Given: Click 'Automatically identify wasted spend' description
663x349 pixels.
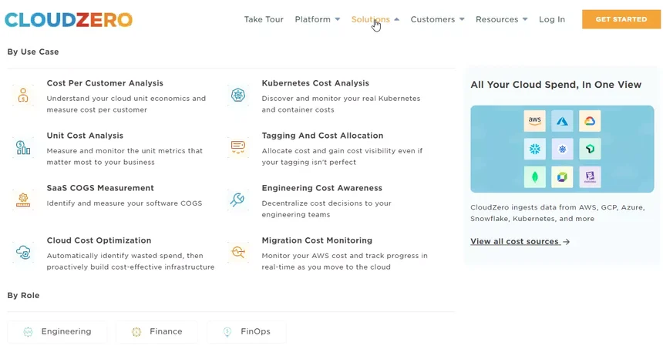Looking at the screenshot, I should (x=130, y=261).
